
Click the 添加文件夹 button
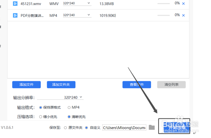click(61, 85)
